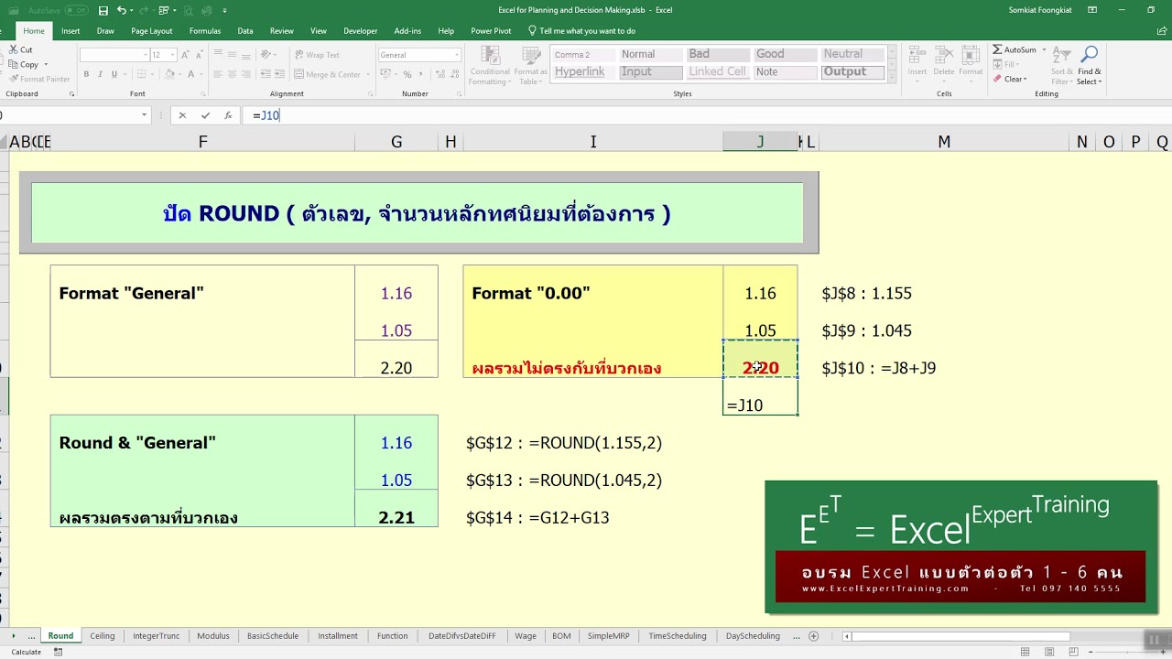Click the Cut scissors icon
Viewport: 1172px width, 659px height.
[13, 49]
